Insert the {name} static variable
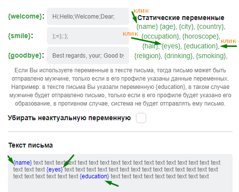Viewport: 239px width, 192px height. (x=147, y=26)
